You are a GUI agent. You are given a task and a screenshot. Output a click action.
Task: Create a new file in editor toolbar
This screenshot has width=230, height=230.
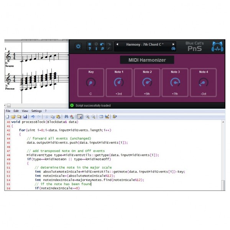(8, 117)
